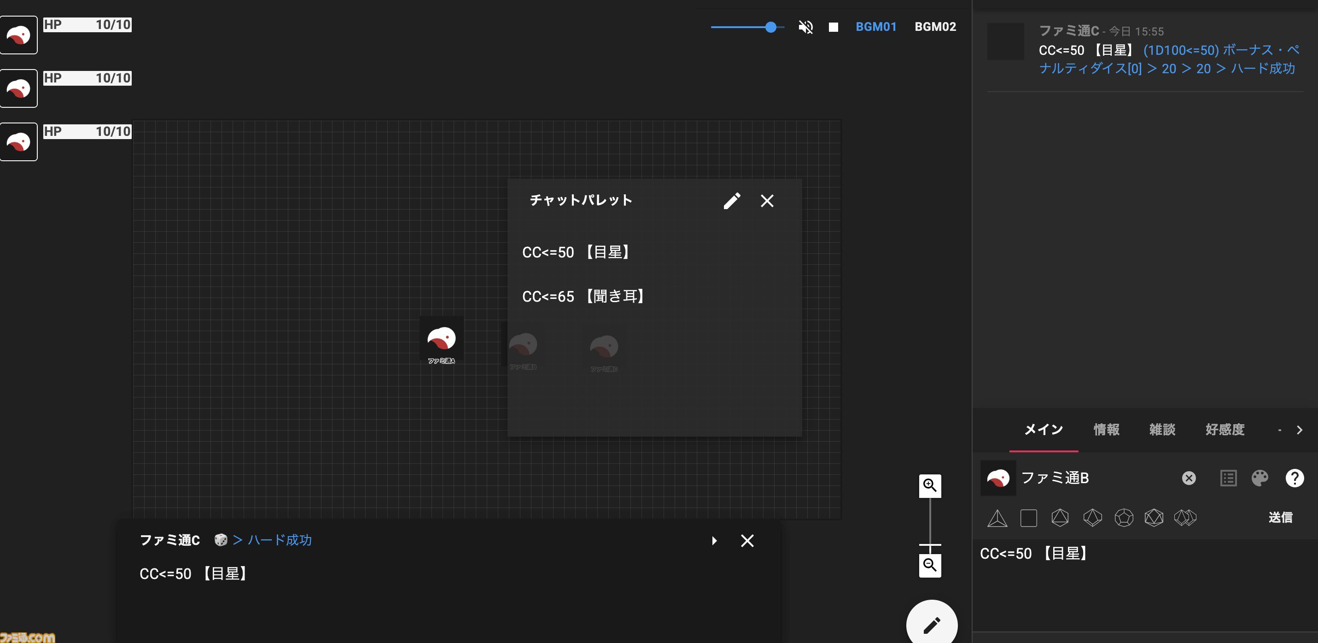The image size is (1318, 643).
Task: Roll the D10 die icon
Action: click(1092, 518)
